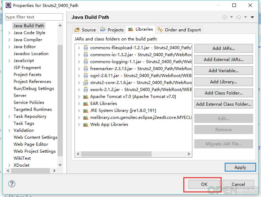Click the Cancel button

tap(238, 184)
